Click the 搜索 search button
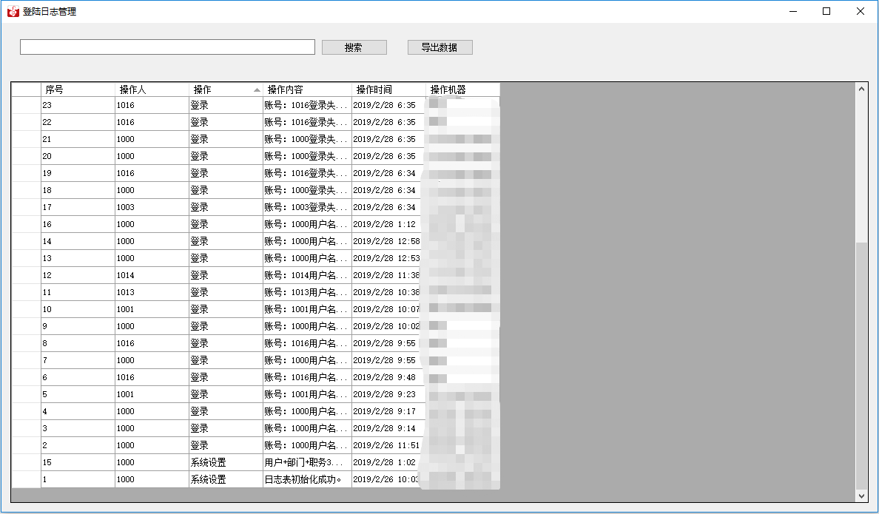Viewport: 879px width, 514px height. [x=354, y=47]
